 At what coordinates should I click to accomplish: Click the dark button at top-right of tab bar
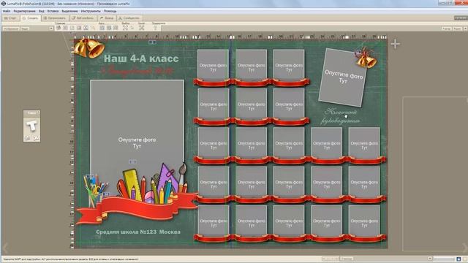tap(461, 18)
